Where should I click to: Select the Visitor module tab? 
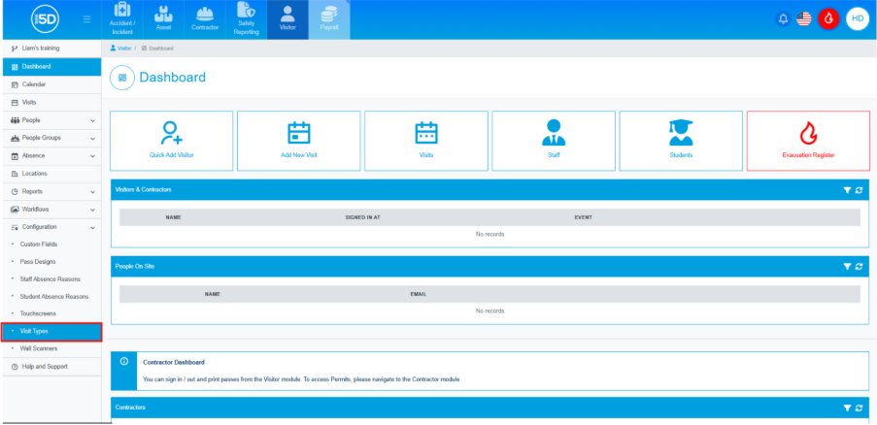[x=287, y=19]
